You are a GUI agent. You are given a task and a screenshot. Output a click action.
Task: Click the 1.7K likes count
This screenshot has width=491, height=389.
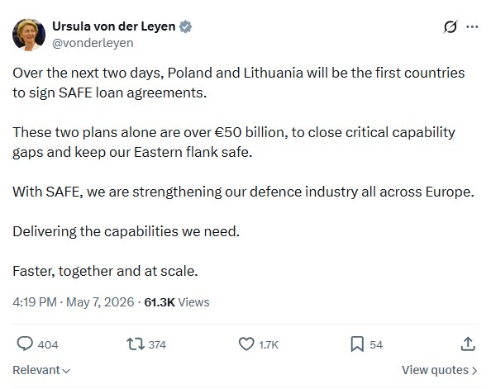coord(269,345)
